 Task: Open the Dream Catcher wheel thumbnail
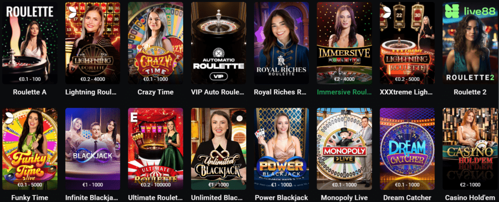coord(407,149)
